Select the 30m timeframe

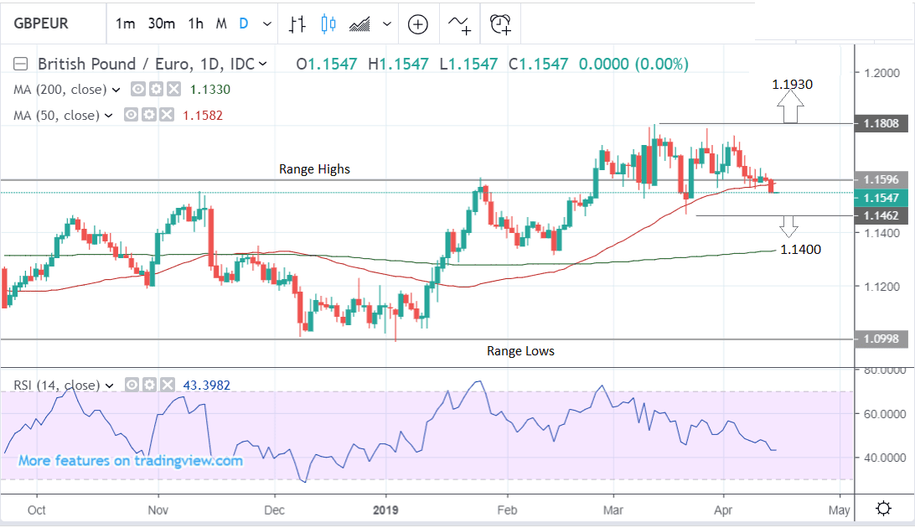(x=161, y=24)
